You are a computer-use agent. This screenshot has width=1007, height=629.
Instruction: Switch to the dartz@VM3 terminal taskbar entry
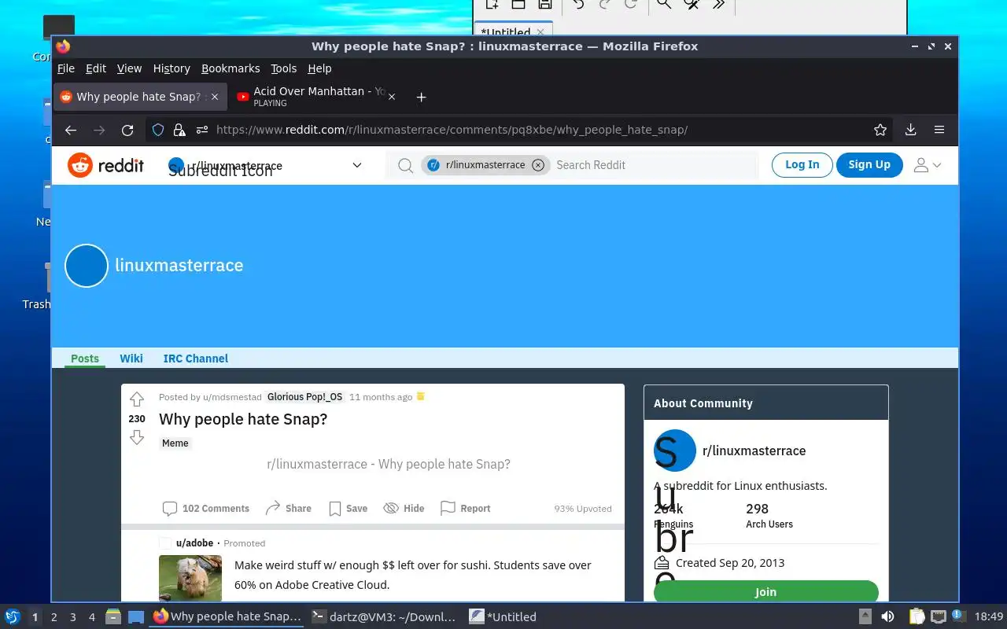[x=384, y=616]
